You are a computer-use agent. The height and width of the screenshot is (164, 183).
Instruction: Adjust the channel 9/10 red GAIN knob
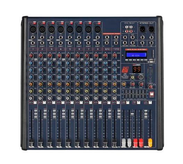click(x=105, y=55)
